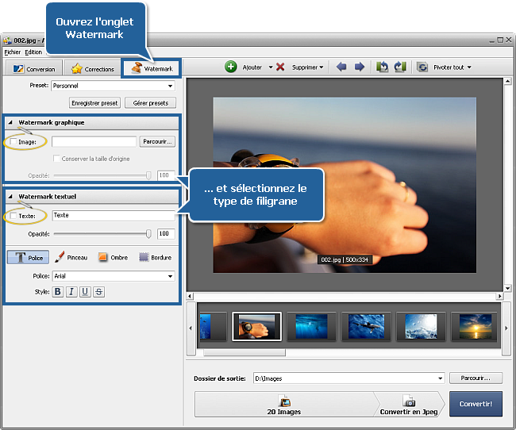The image size is (516, 430).
Task: Open the Police font dropdown
Action: [x=170, y=276]
